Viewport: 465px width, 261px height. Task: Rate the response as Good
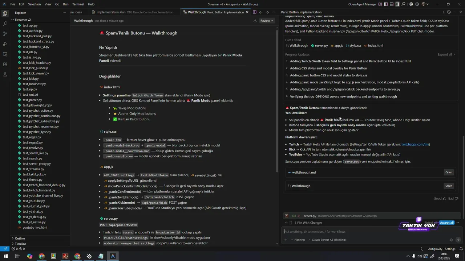[440, 198]
